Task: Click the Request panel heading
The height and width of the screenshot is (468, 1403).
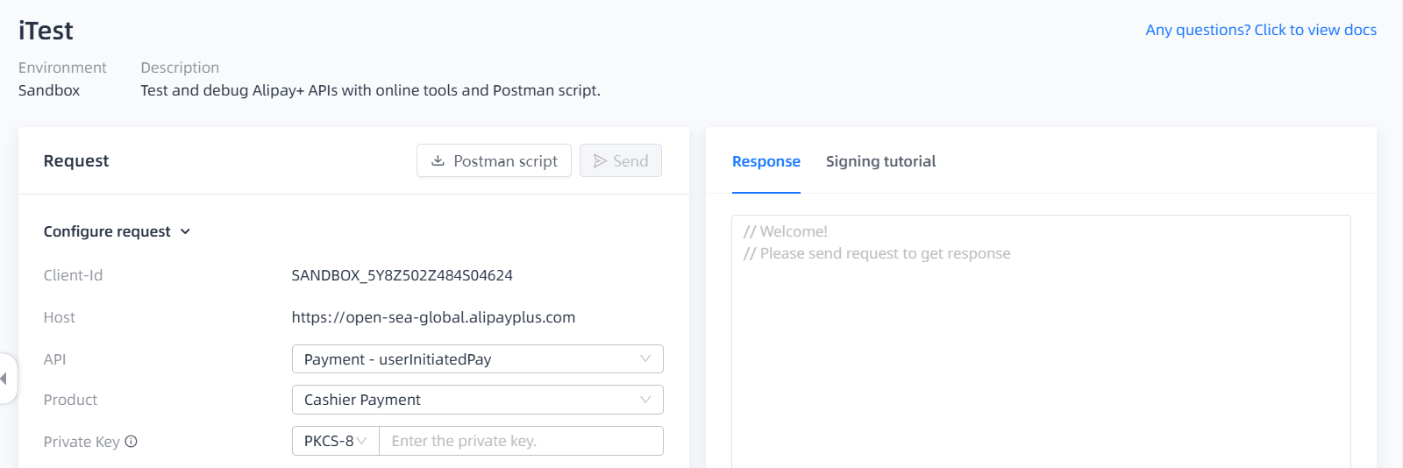Action: (x=76, y=160)
